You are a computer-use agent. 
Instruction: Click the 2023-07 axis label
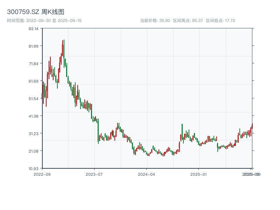pos(93,174)
